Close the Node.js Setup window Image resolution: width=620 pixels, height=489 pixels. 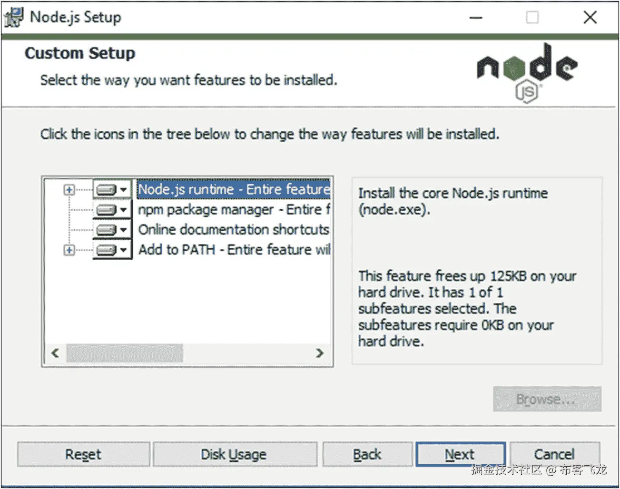590,18
